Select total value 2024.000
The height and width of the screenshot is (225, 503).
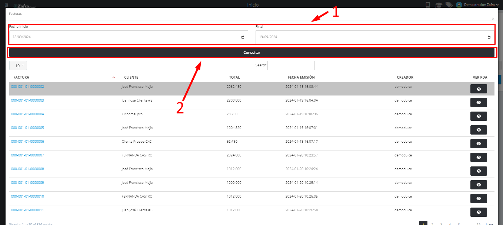click(234, 155)
